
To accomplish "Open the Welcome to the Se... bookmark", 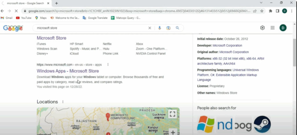I will tap(65, 18).
